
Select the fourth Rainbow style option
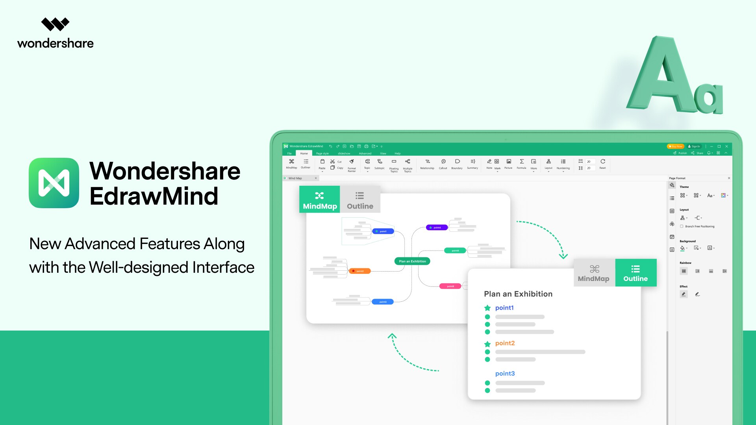pos(724,271)
